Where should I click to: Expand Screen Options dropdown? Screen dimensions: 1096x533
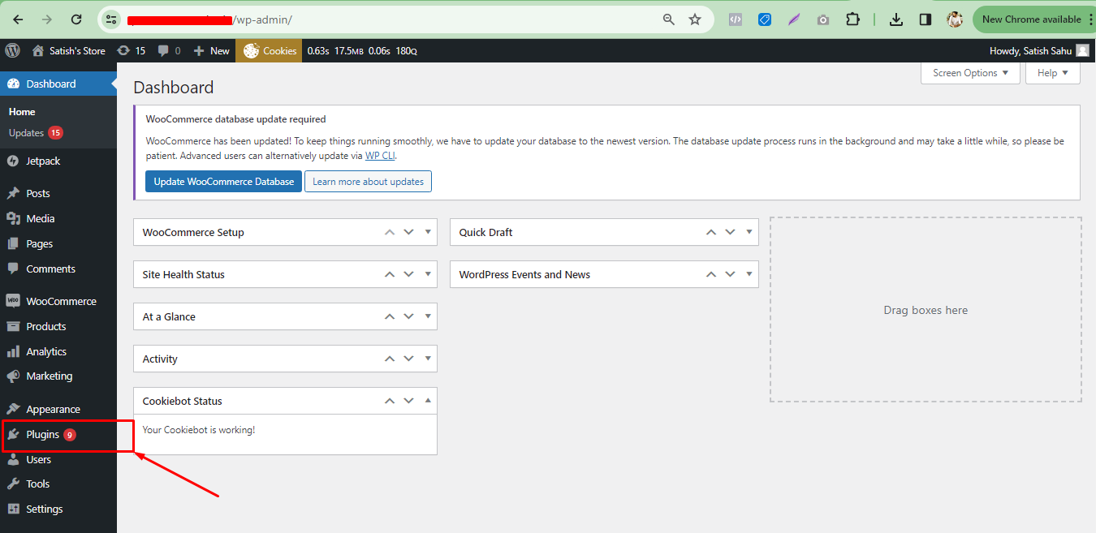pyautogui.click(x=970, y=73)
